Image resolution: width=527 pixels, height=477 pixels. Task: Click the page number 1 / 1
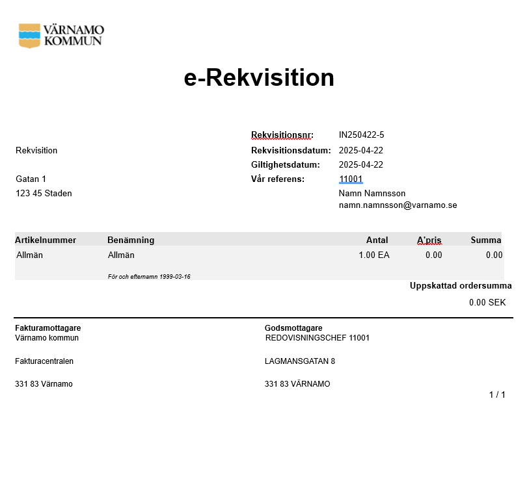(497, 394)
